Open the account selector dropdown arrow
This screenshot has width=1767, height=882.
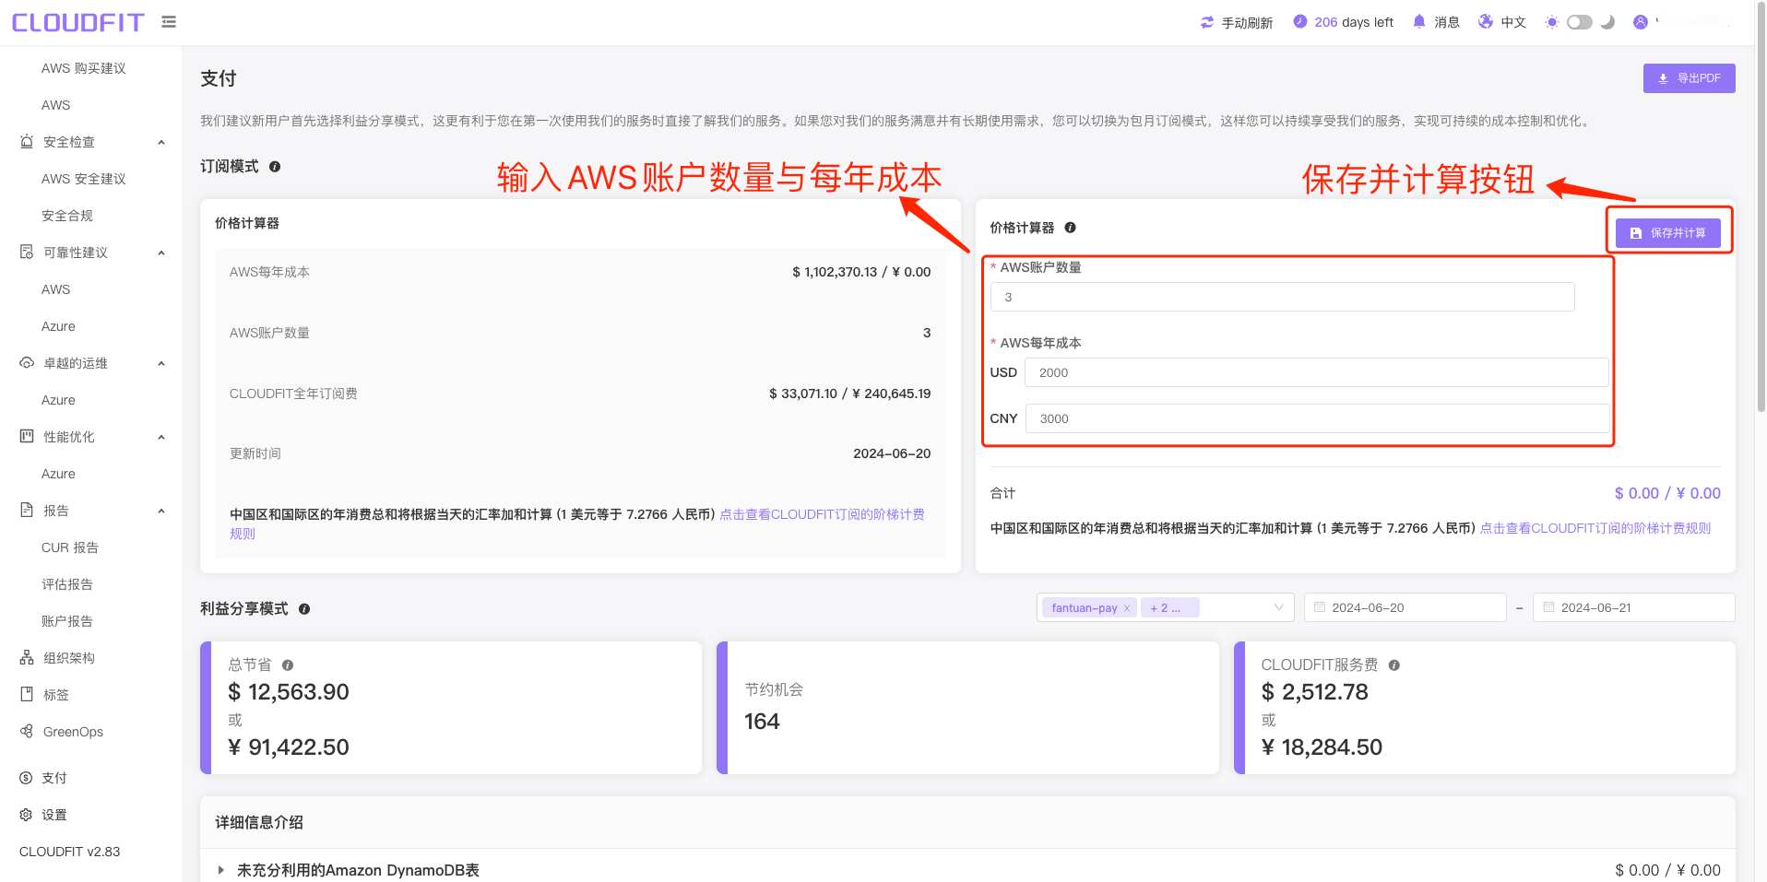(x=1278, y=607)
